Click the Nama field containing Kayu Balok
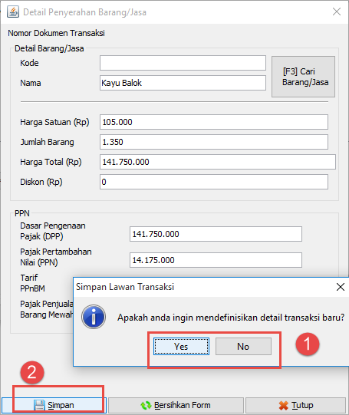 tap(183, 83)
